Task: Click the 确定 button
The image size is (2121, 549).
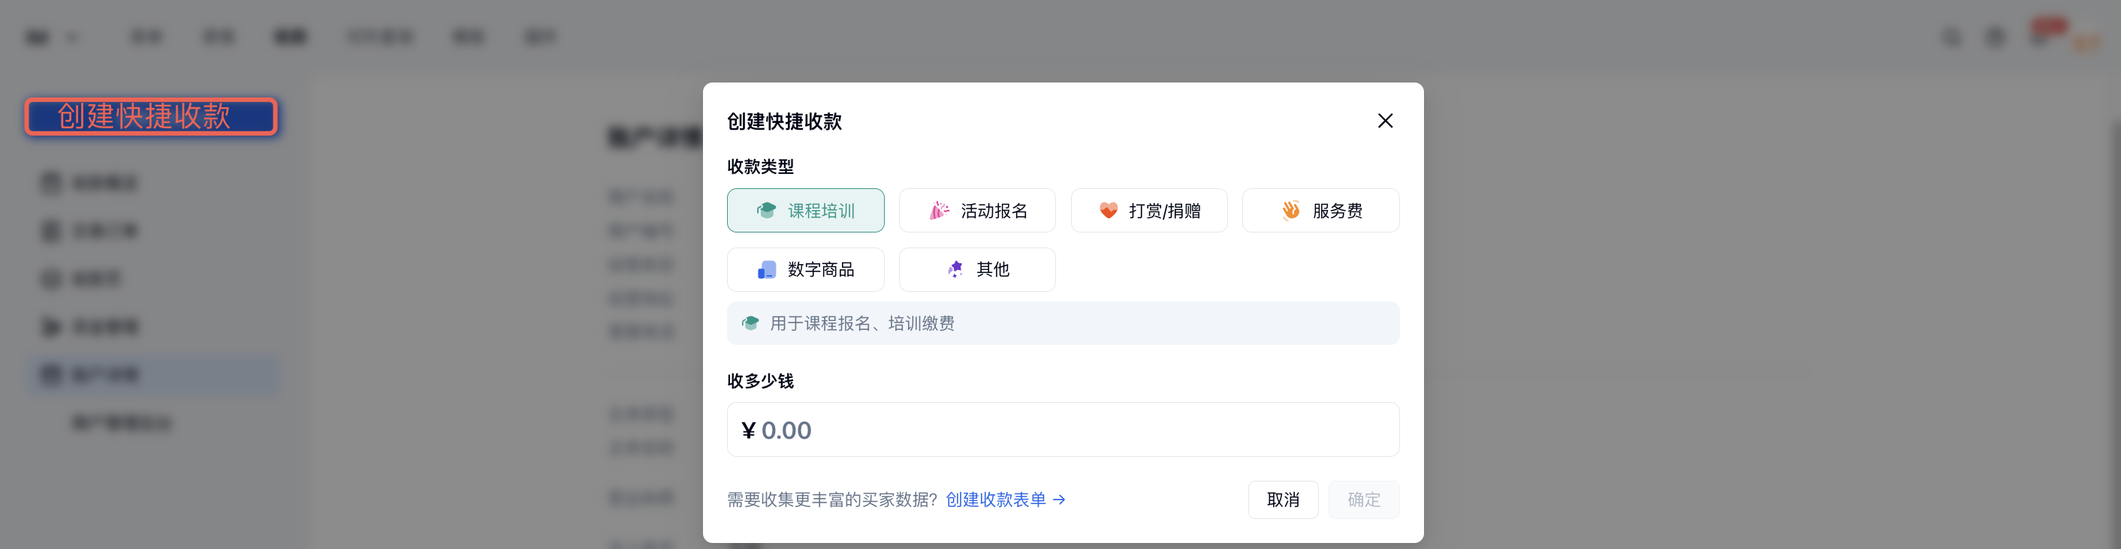Action: pyautogui.click(x=1363, y=499)
